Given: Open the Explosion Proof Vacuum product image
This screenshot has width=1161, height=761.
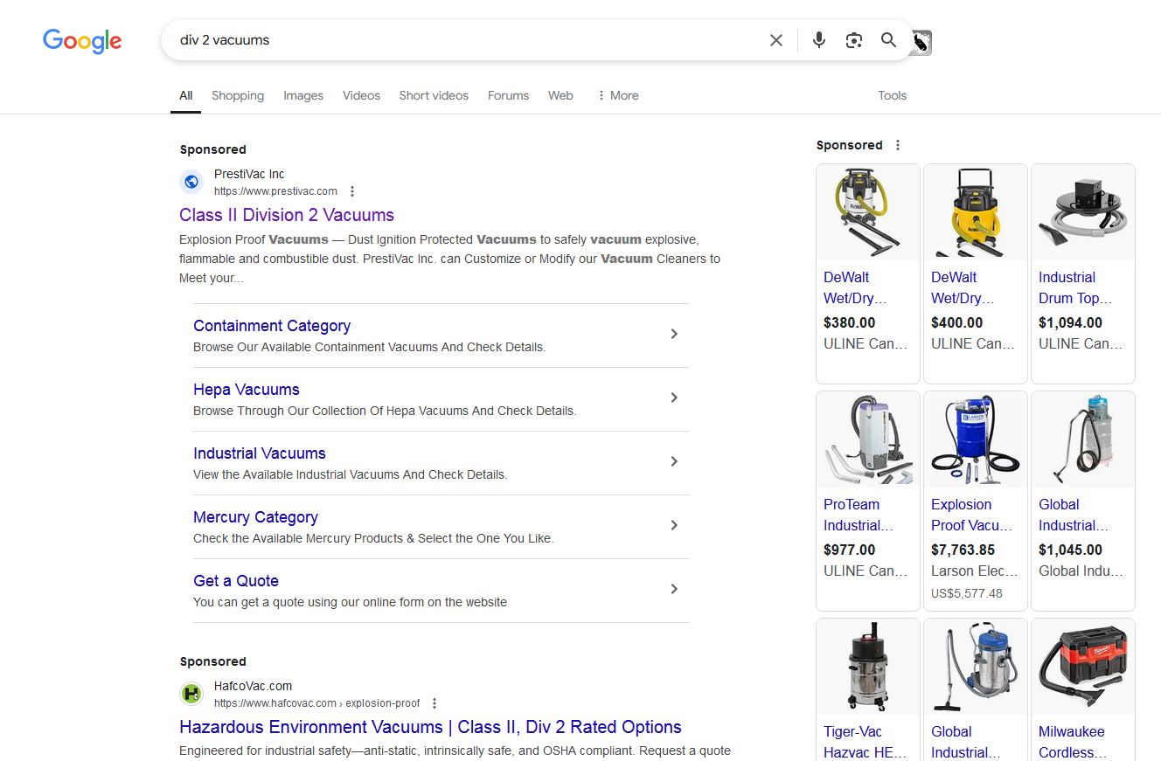Looking at the screenshot, I should click(x=976, y=439).
